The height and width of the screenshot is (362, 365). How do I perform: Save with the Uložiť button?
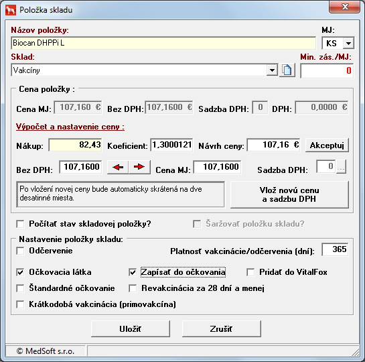(131, 328)
